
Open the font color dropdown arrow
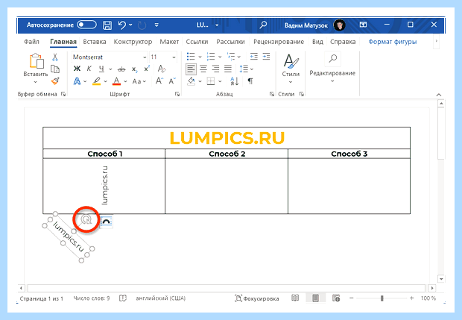125,81
